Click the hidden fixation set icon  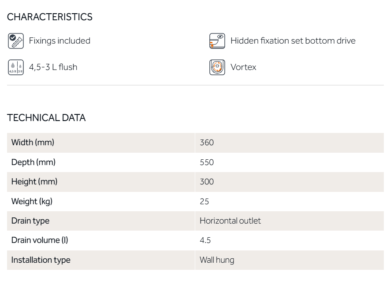point(217,40)
